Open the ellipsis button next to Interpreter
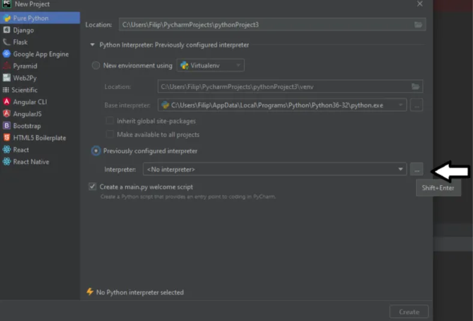Viewport: 473px width, 321px height. pos(417,170)
